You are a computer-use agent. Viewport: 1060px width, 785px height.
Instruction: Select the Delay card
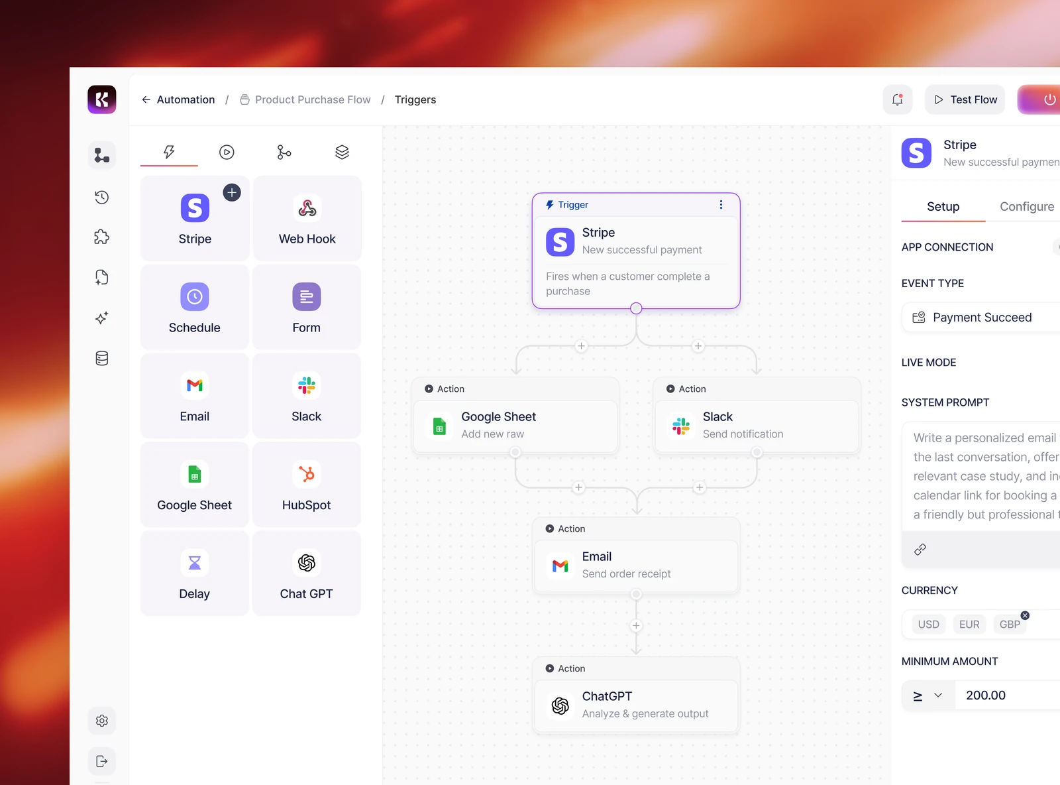[x=194, y=573]
